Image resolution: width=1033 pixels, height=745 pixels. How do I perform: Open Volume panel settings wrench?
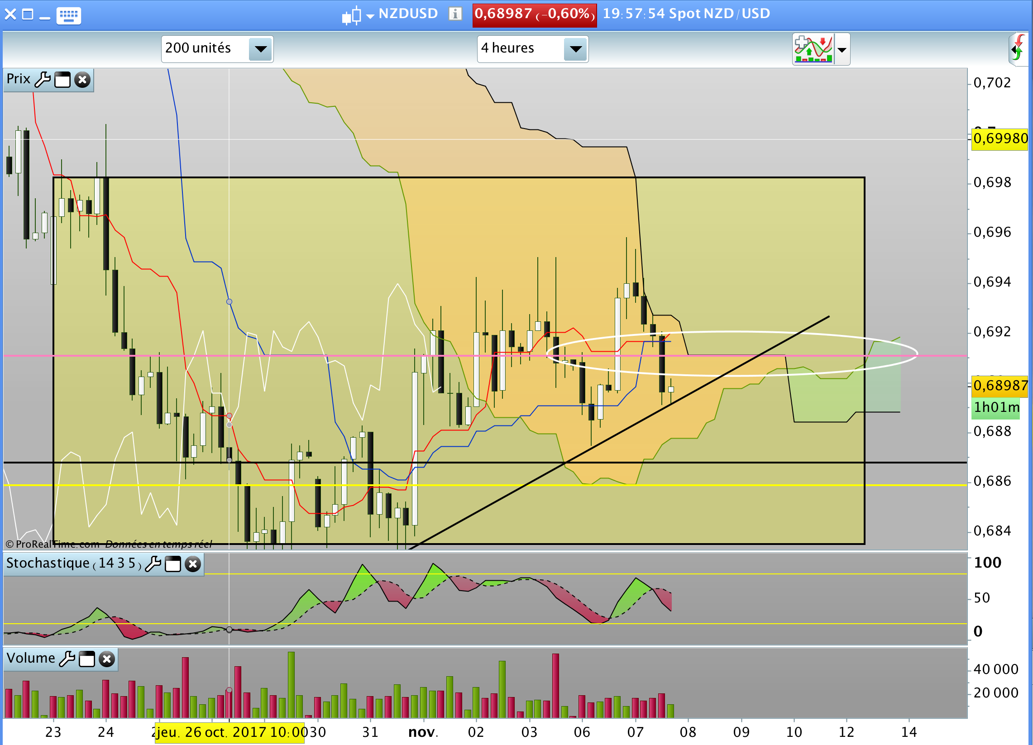point(67,659)
